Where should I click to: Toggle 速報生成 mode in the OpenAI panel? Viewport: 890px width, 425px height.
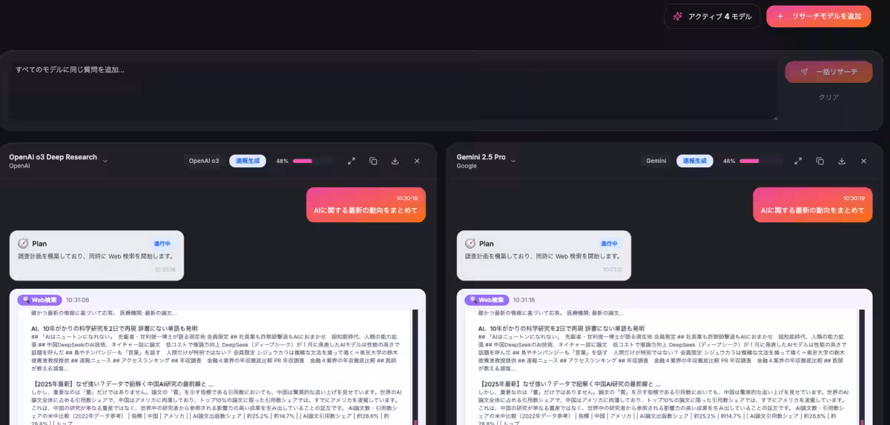248,161
